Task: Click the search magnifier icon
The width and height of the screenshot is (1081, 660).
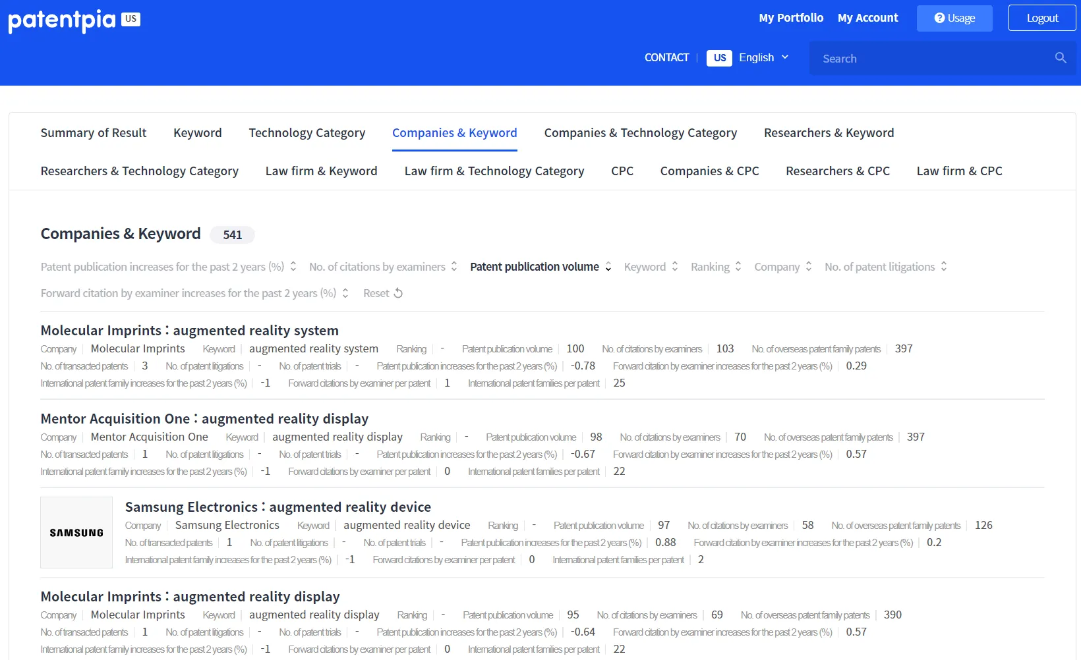Action: (x=1061, y=58)
